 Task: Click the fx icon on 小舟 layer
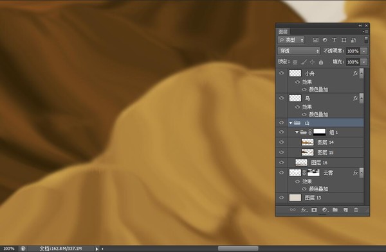tap(355, 73)
